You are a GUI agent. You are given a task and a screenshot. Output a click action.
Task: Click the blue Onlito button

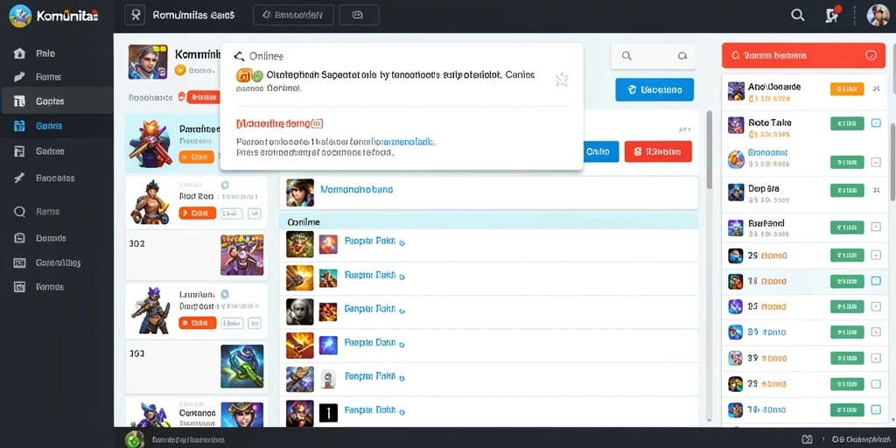(x=602, y=152)
